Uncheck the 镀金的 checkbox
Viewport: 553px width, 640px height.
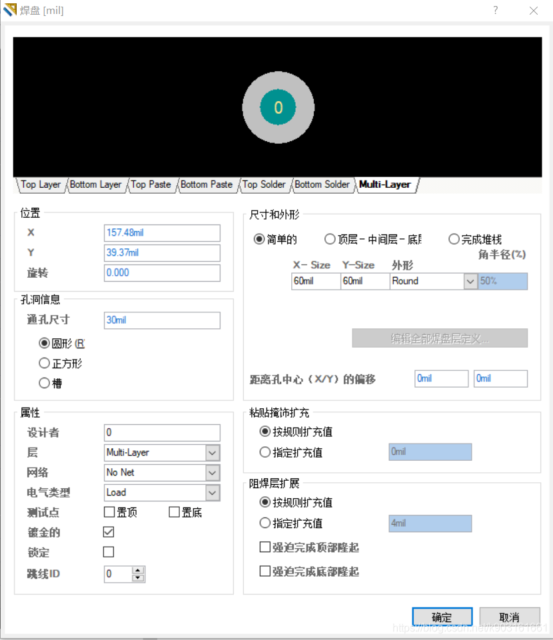coord(108,531)
